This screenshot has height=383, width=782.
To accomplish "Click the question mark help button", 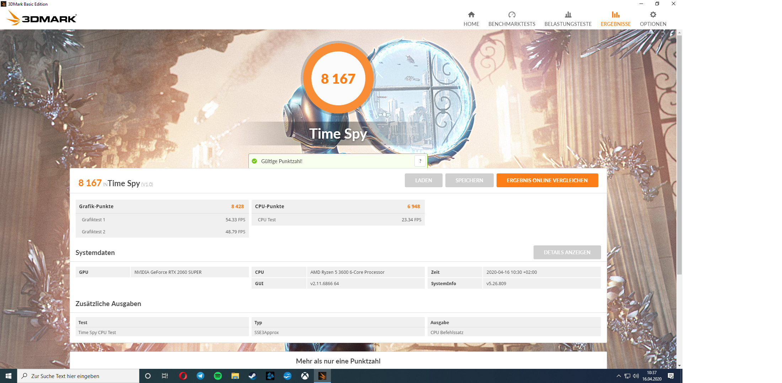I will [x=420, y=161].
